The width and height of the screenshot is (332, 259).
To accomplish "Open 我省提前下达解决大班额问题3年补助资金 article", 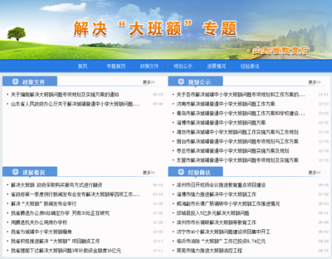I will pos(66,251).
